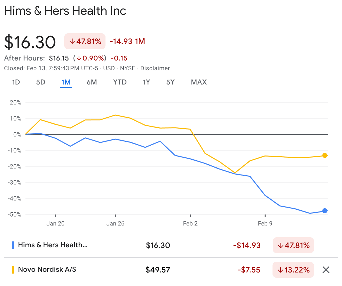Show year-to-date YTD chart
The image size is (342, 286).
point(120,82)
